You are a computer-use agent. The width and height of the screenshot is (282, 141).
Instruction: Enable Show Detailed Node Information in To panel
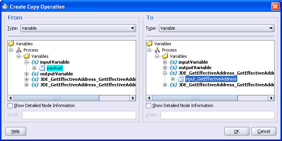coord(148,105)
